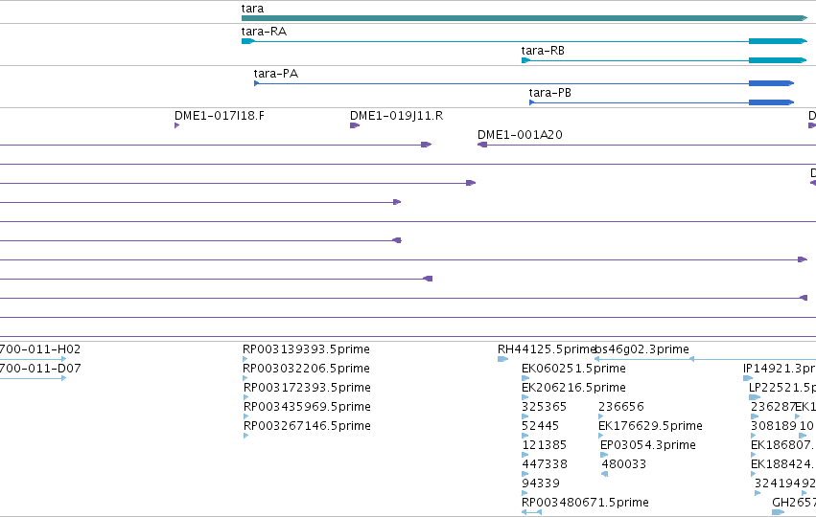
Task: Click feature label 121385
Action: point(544,445)
